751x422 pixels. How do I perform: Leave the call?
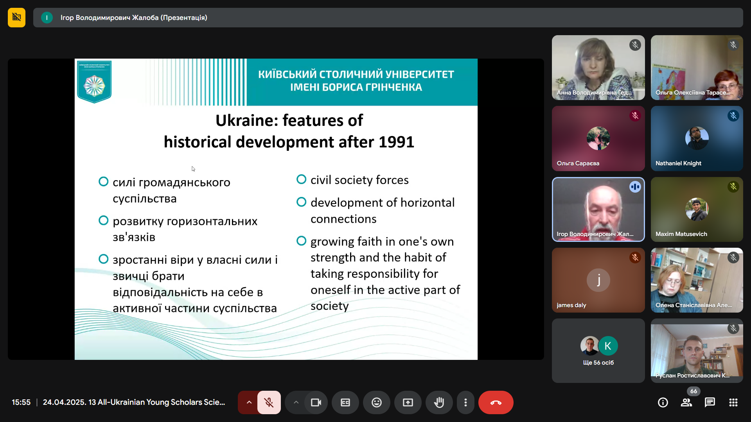click(x=496, y=402)
